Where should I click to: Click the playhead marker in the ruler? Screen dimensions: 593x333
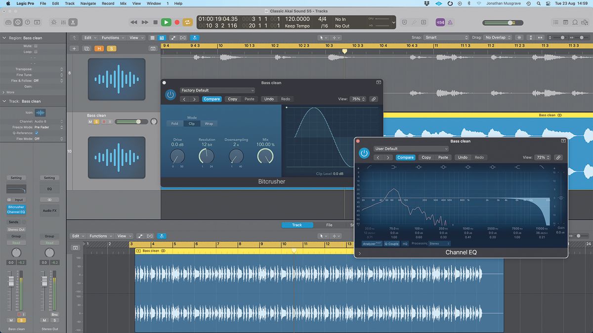[x=344, y=51]
